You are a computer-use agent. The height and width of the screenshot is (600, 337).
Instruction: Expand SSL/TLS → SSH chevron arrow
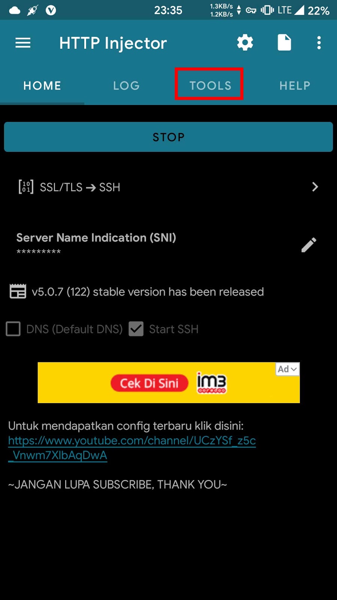pos(315,187)
